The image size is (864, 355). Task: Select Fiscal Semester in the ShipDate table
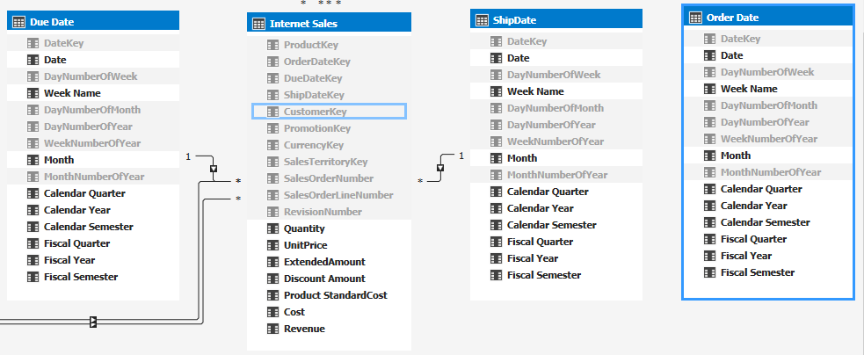point(543,275)
